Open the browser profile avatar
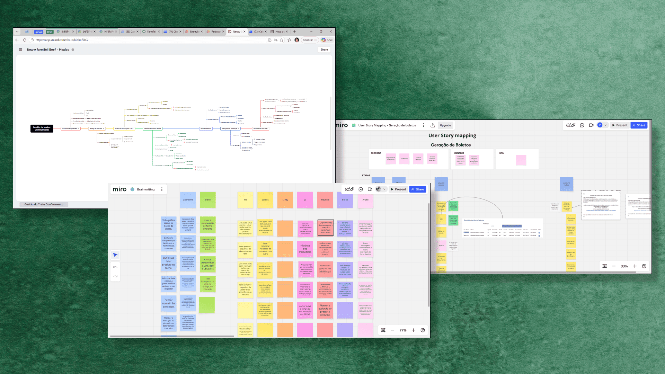Screen dimensions: 665x374 click(x=297, y=40)
